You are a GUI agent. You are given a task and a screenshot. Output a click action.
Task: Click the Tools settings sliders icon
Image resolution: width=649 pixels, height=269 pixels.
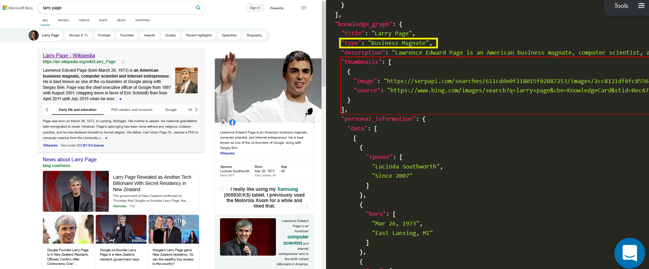coord(641,5)
